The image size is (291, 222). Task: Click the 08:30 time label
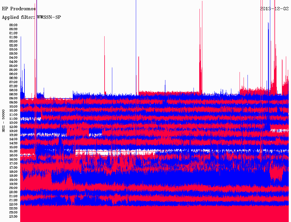[13, 94]
